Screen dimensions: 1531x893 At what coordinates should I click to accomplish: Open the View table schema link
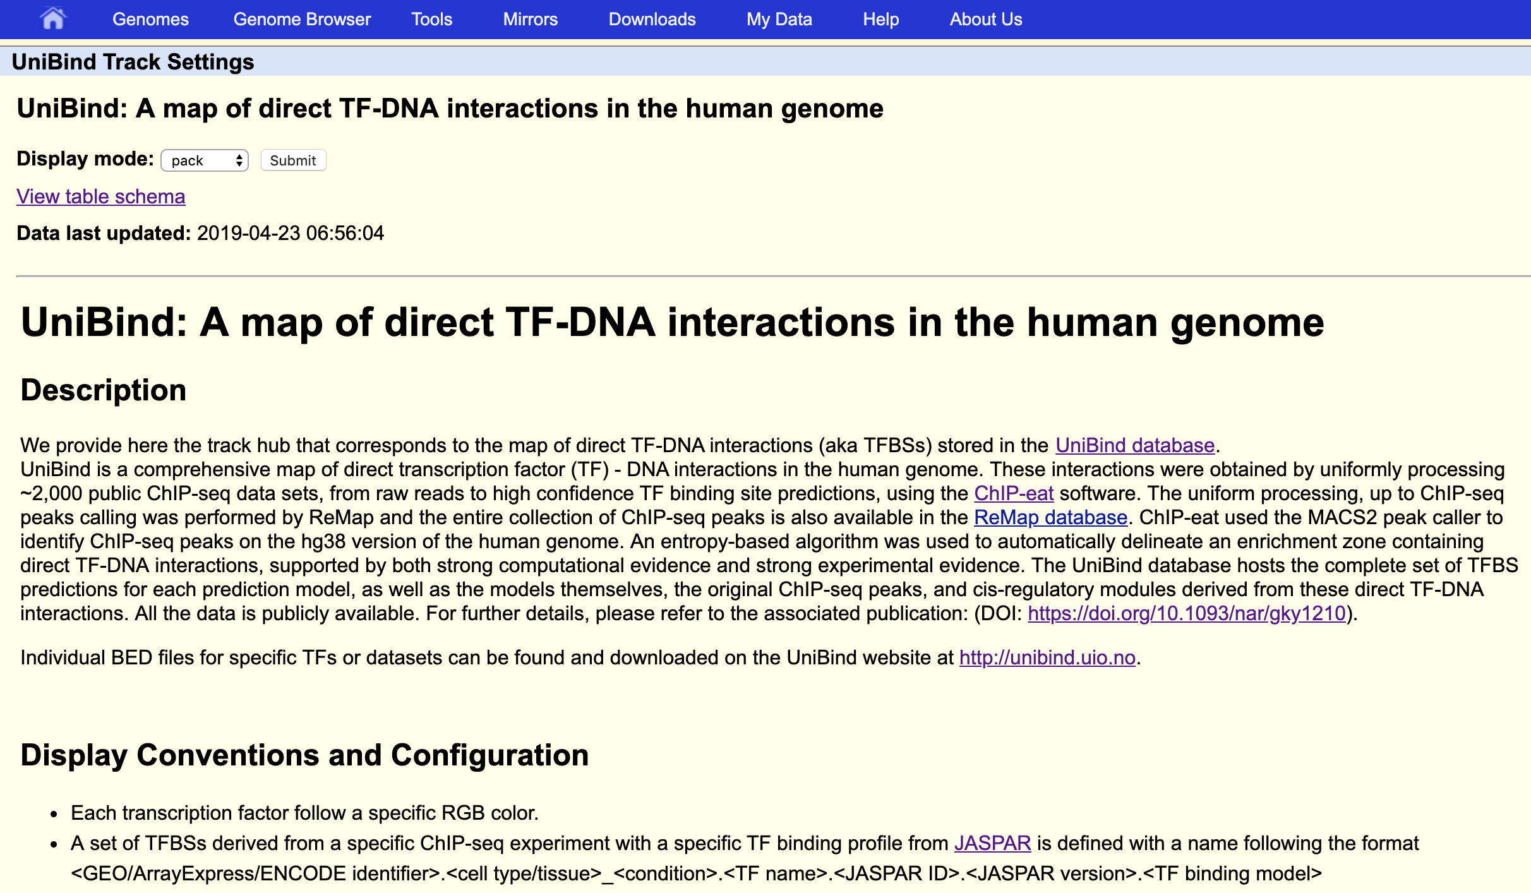[x=100, y=196]
